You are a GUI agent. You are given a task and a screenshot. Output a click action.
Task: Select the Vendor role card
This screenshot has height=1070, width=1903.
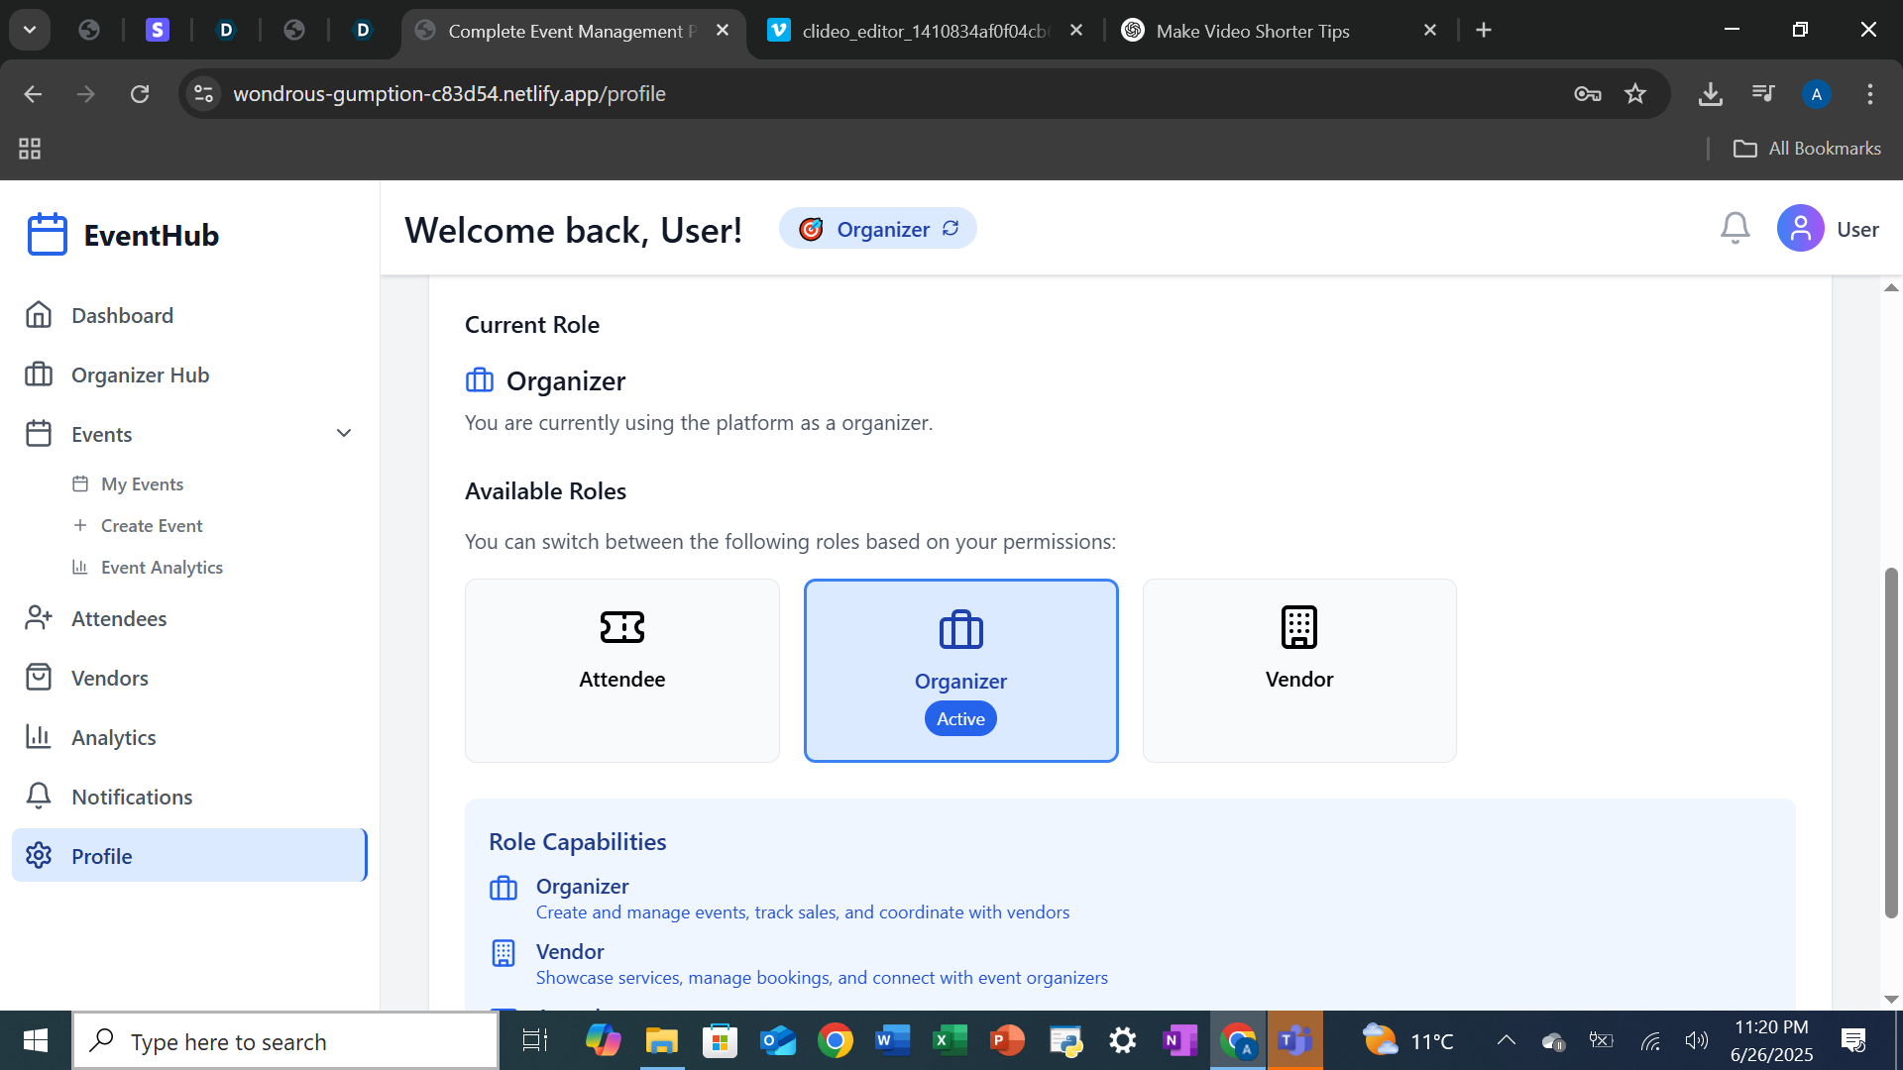point(1298,670)
